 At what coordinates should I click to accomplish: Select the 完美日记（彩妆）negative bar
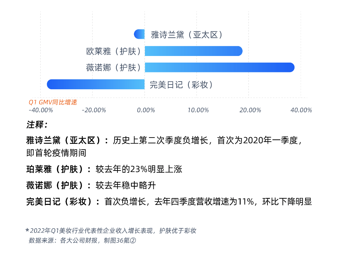(96, 85)
